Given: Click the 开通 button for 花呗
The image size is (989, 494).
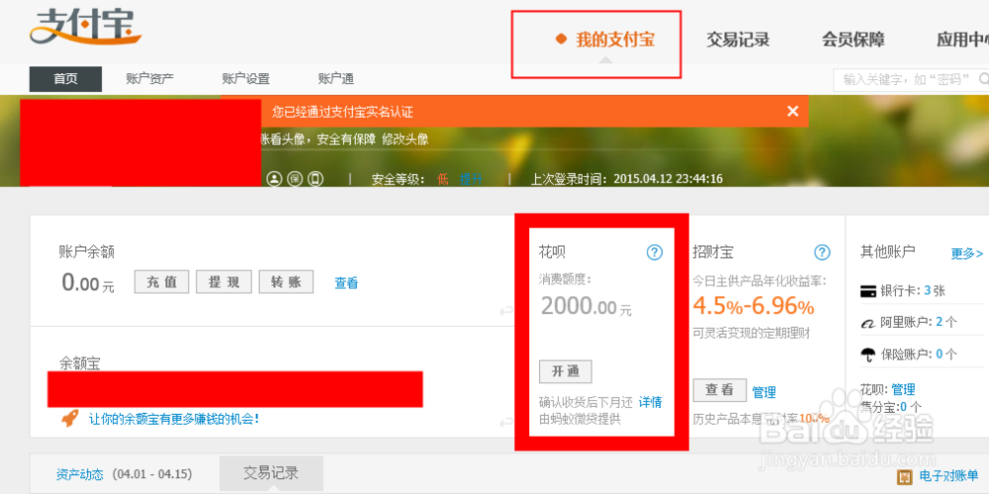Looking at the screenshot, I should (565, 371).
